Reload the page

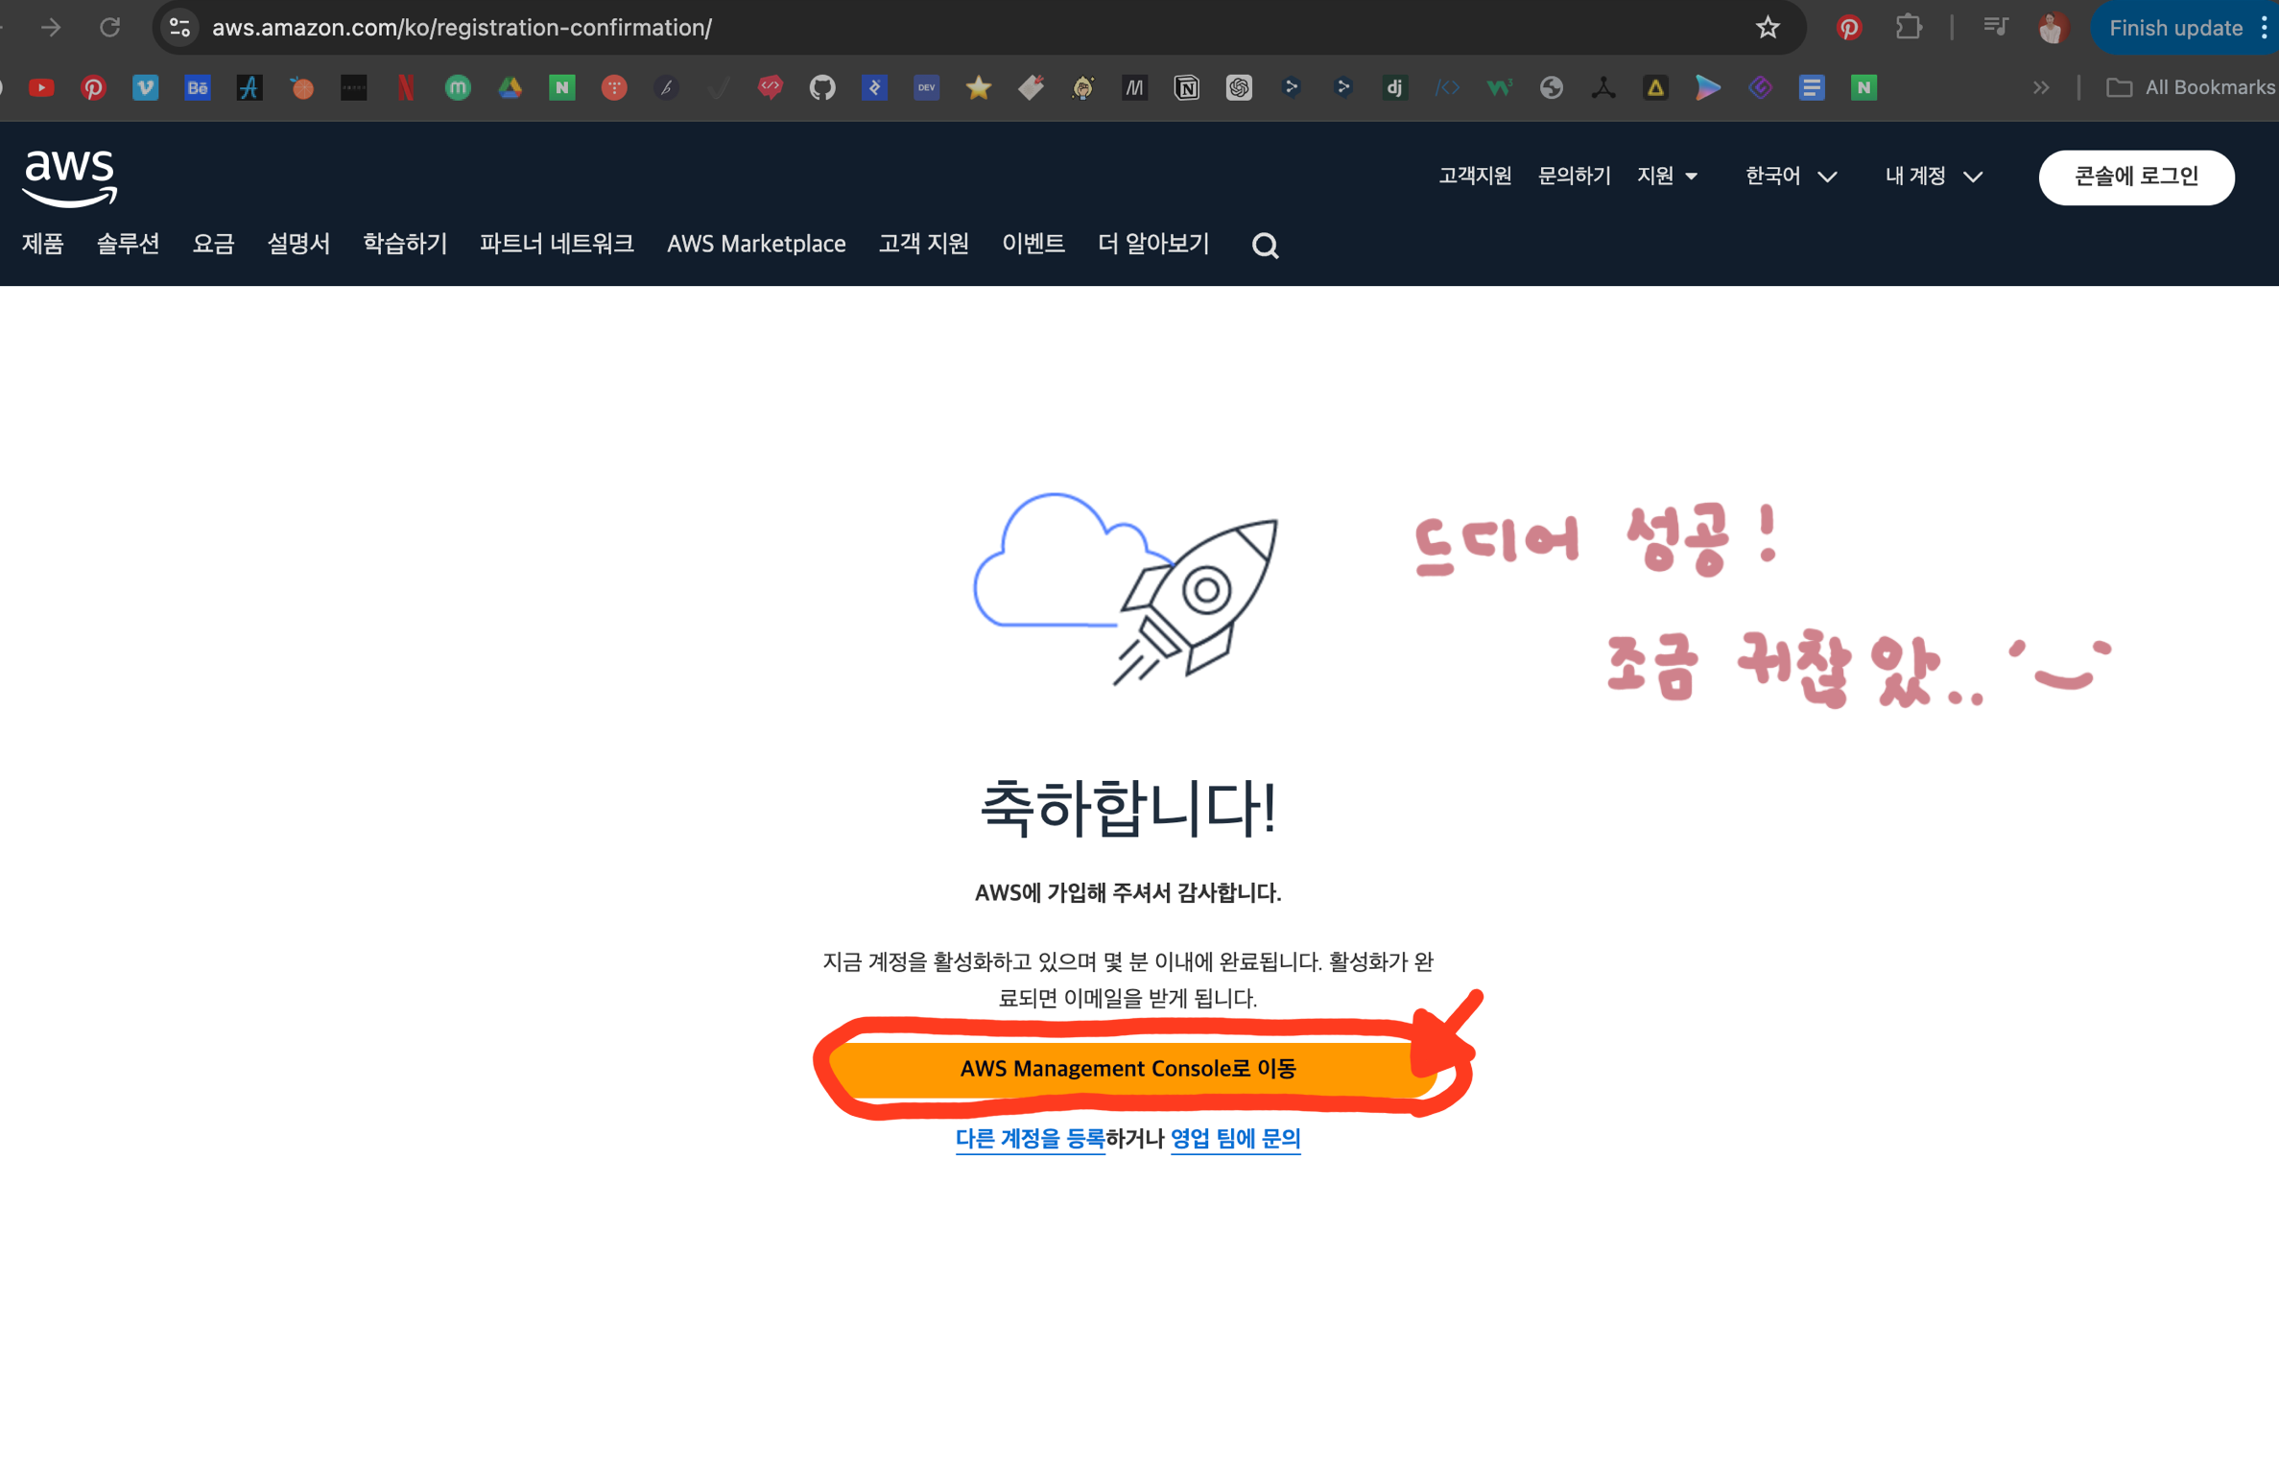(x=110, y=28)
